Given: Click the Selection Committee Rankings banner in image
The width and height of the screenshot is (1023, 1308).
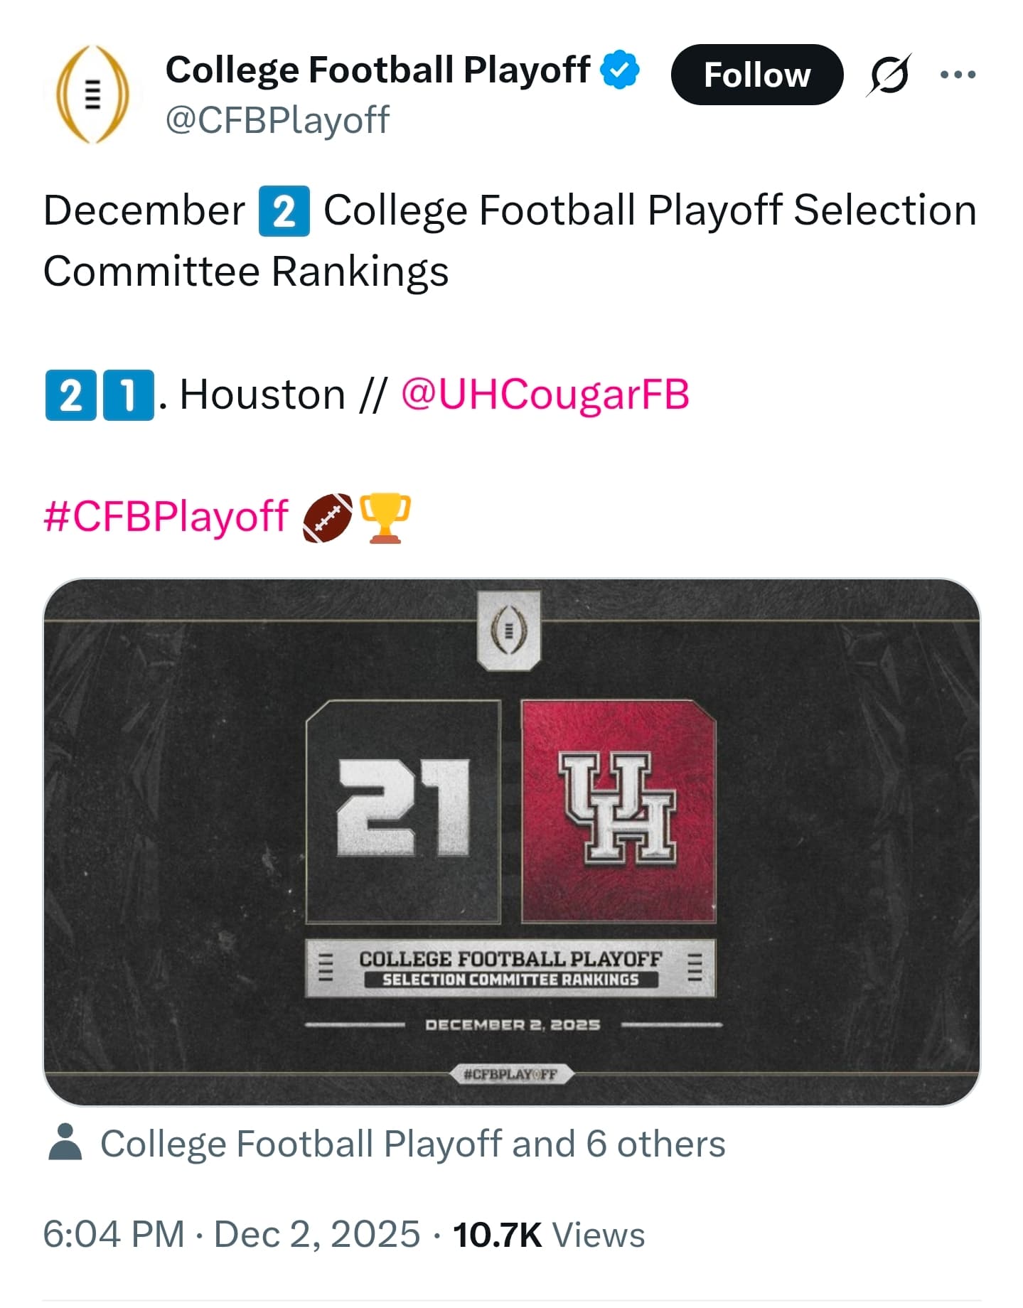Looking at the screenshot, I should click(510, 969).
